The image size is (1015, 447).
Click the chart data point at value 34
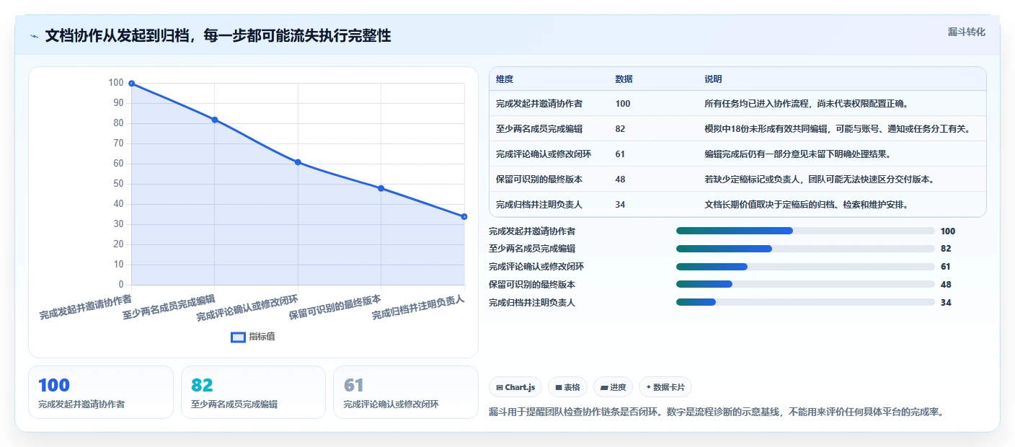[x=464, y=216]
